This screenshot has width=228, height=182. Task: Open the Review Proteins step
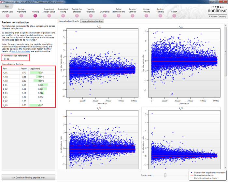147,13
